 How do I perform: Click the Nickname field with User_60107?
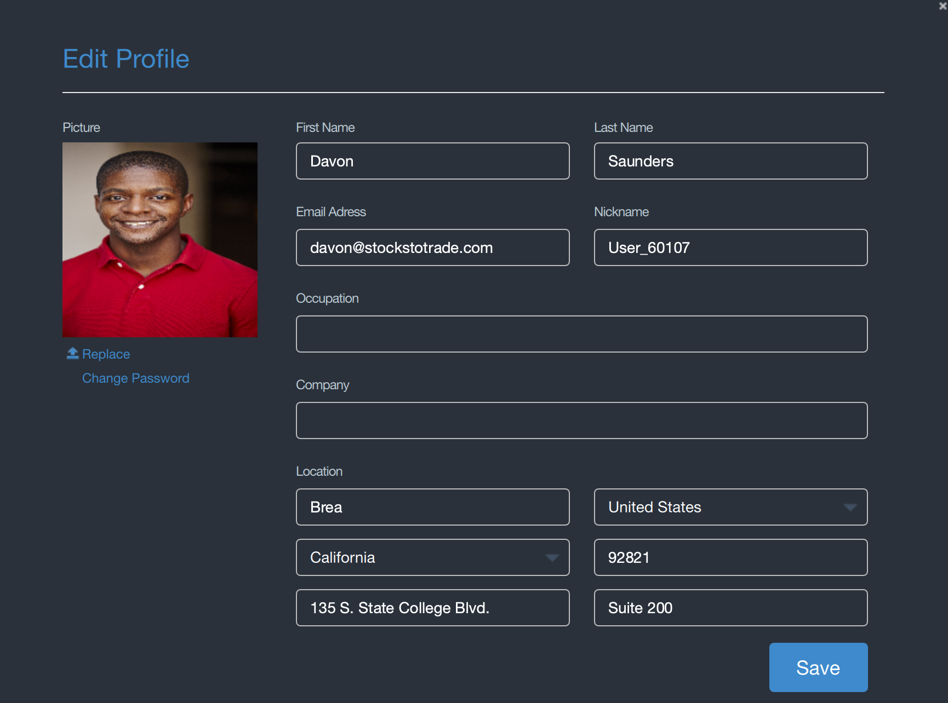pyautogui.click(x=730, y=247)
